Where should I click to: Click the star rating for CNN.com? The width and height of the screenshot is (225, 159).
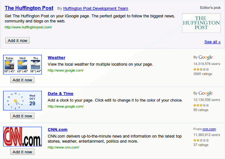[201, 140]
